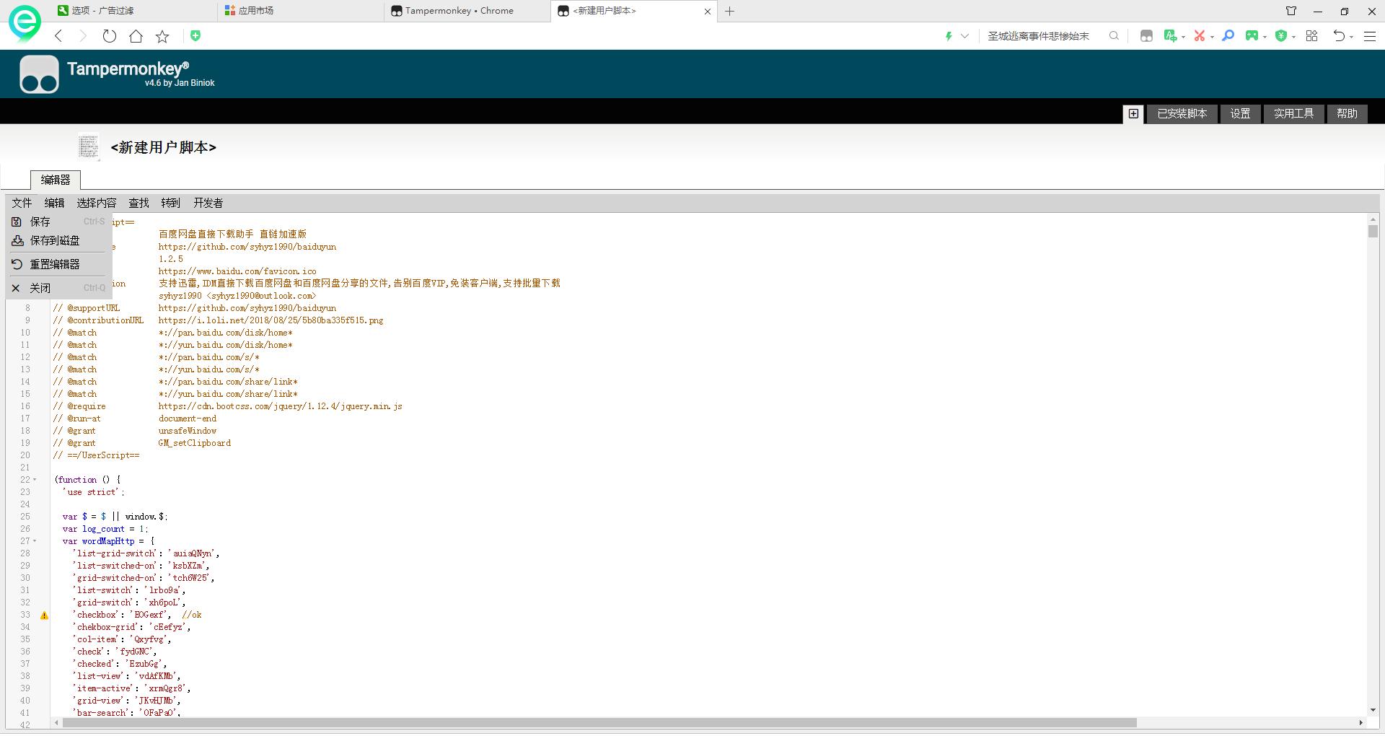Open the 开发者 menu
The width and height of the screenshot is (1385, 736).
click(x=208, y=203)
